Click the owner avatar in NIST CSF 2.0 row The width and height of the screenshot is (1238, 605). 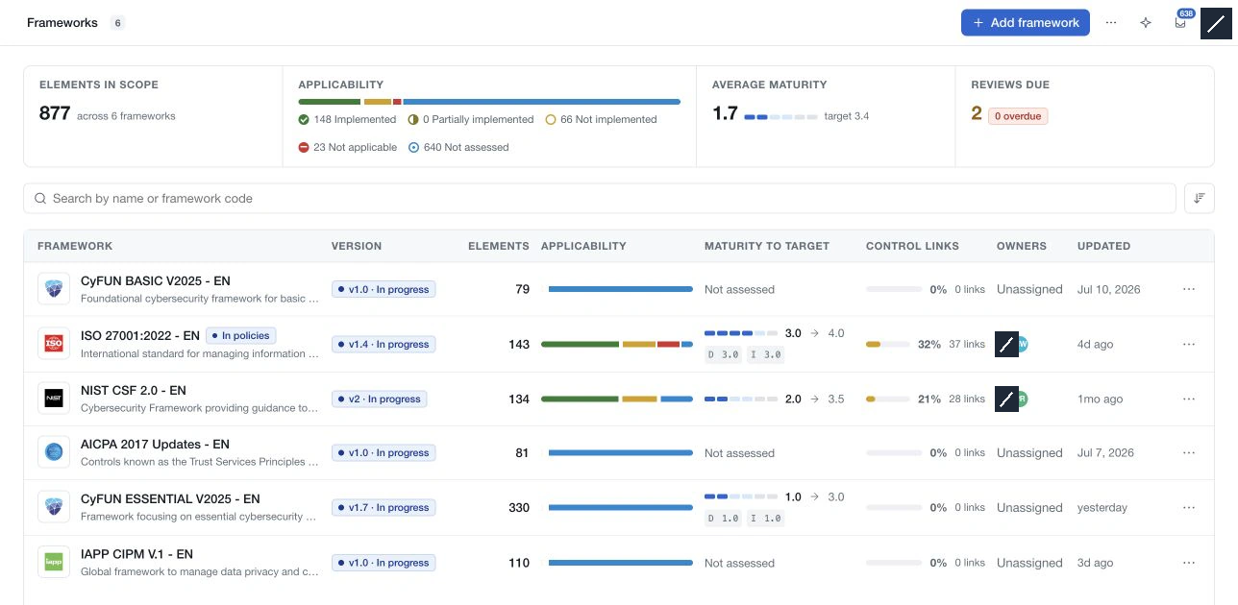coord(1006,399)
